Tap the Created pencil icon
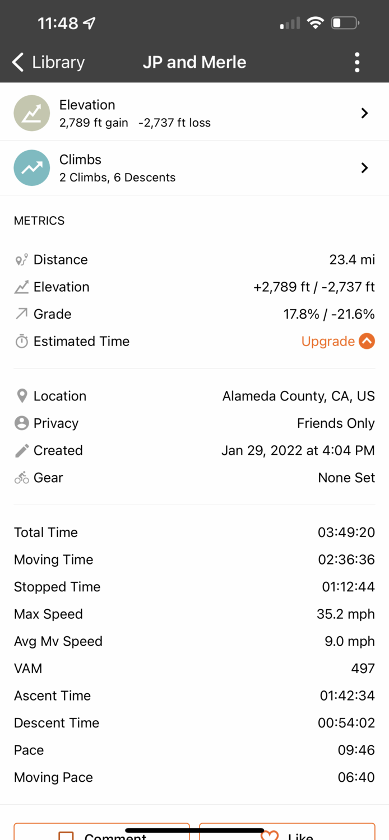The height and width of the screenshot is (840, 389). (22, 450)
